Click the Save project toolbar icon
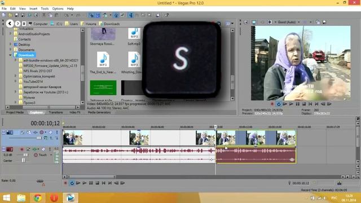361x203 pixels. (x=16, y=15)
